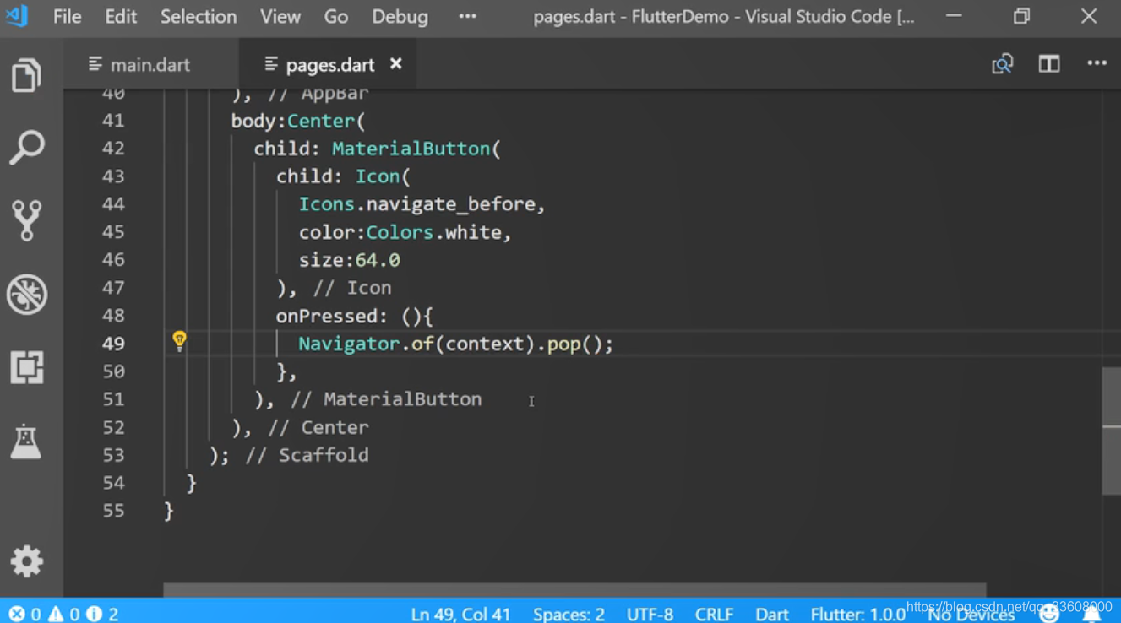
Task: Restore down the VS Code window
Action: 1021,16
